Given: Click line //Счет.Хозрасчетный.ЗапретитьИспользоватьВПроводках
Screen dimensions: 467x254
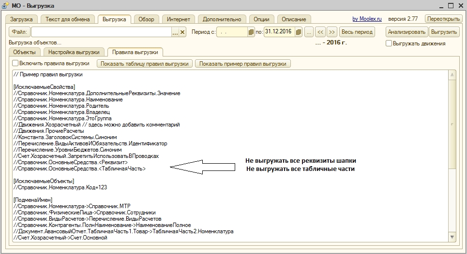Looking at the screenshot, I should [86, 156].
